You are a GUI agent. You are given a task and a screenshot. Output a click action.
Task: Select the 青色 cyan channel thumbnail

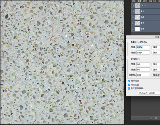(137, 11)
